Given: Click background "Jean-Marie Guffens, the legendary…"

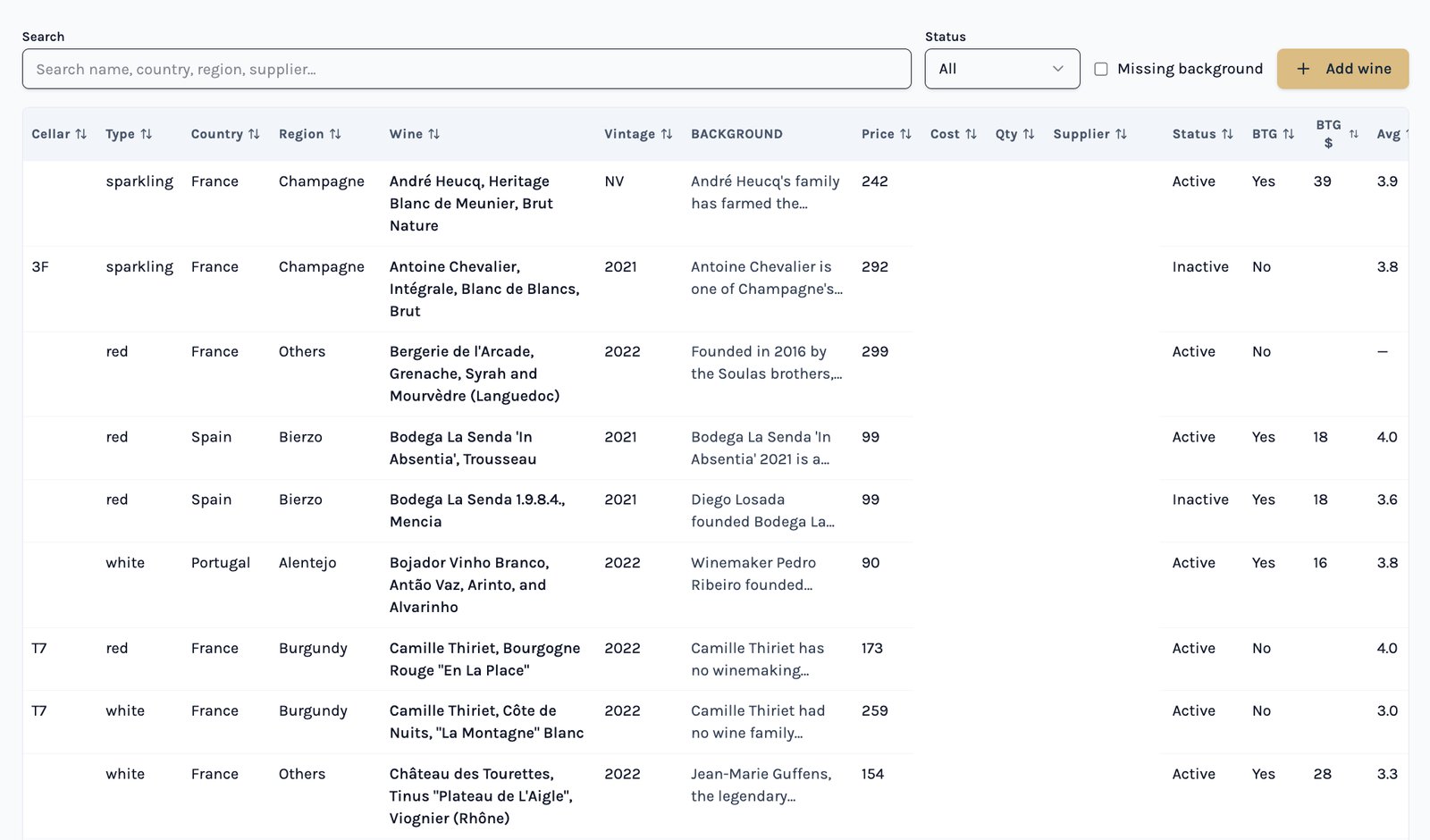Looking at the screenshot, I should click(761, 785).
